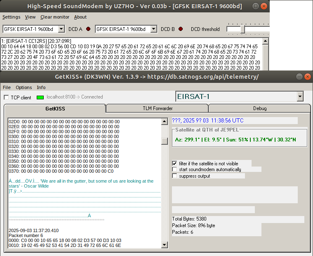Switch to the TLM Forwarder tab

[x=157, y=108]
